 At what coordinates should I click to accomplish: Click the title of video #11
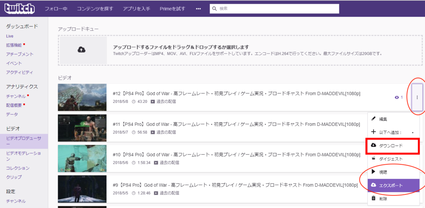(x=236, y=125)
